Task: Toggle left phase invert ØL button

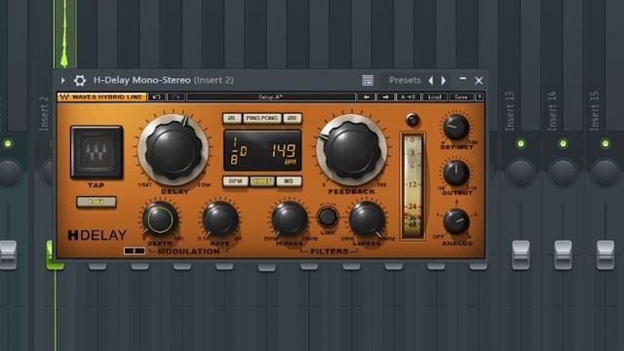Action: click(232, 118)
